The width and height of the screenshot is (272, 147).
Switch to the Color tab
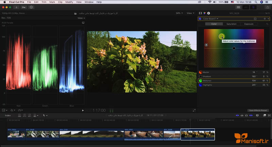coord(214,24)
